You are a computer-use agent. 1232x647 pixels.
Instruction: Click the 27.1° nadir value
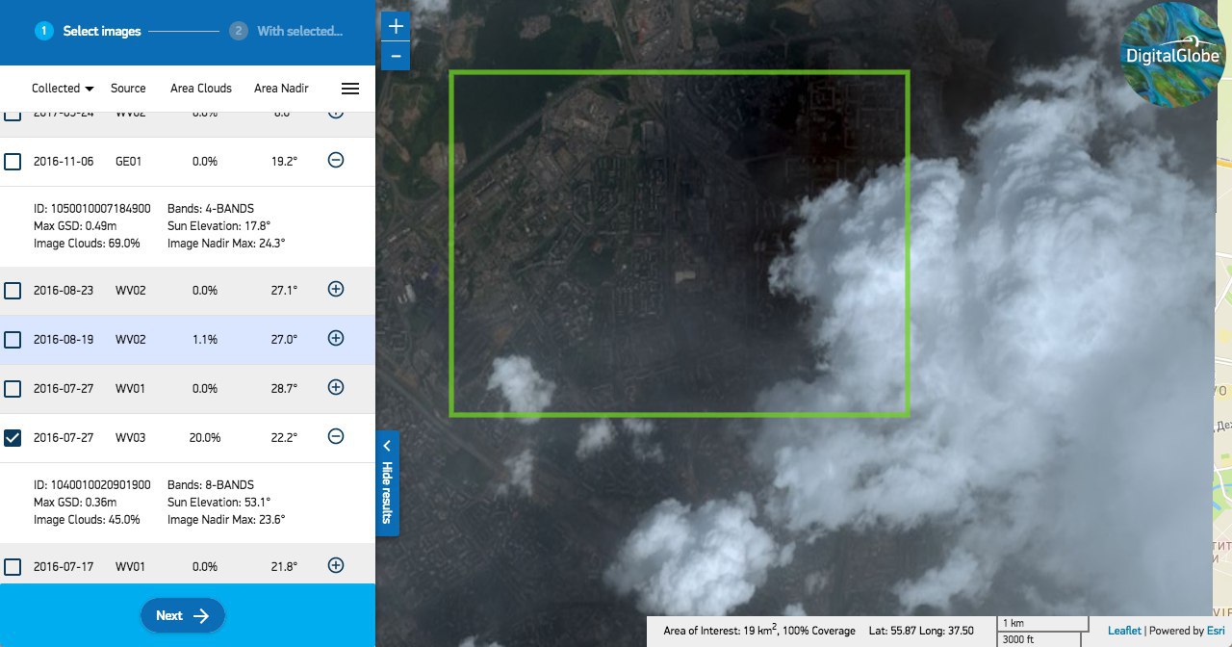coord(282,290)
